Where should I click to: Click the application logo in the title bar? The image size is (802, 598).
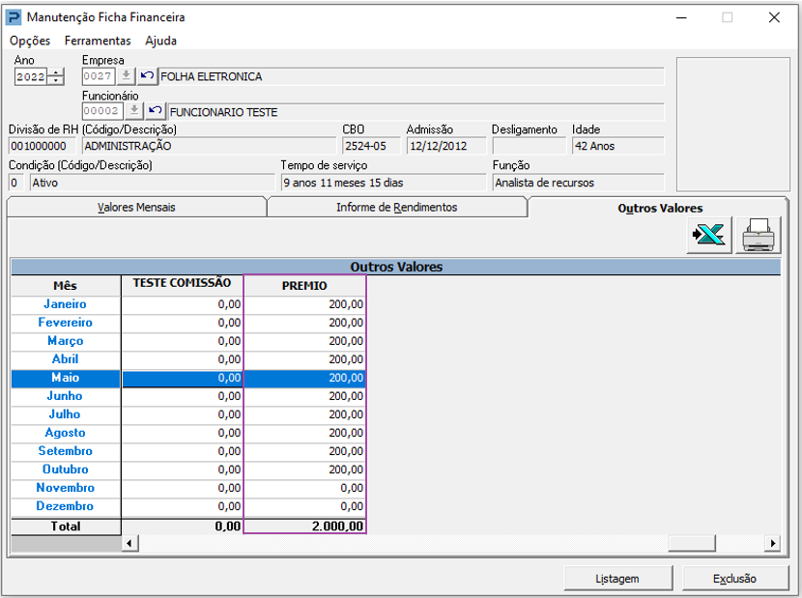tap(14, 17)
